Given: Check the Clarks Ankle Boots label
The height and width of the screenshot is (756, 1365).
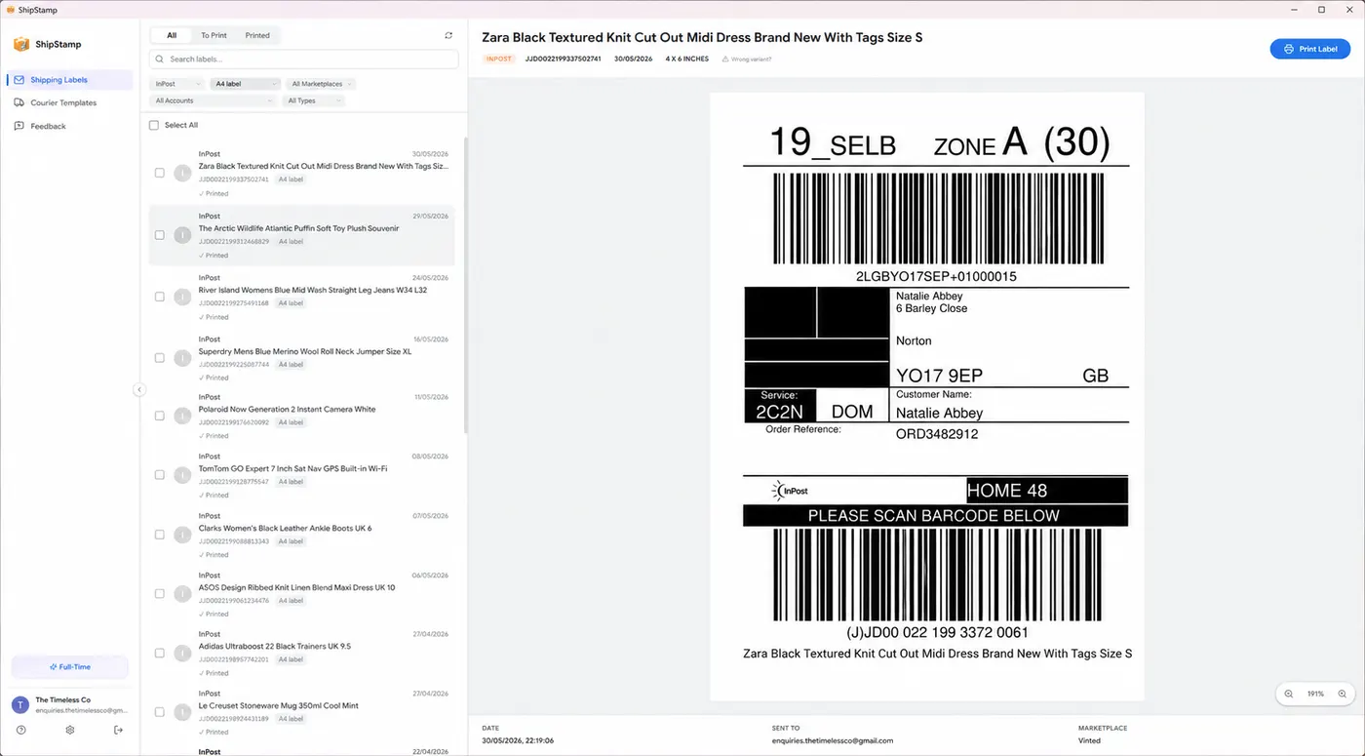Looking at the screenshot, I should click(x=160, y=535).
